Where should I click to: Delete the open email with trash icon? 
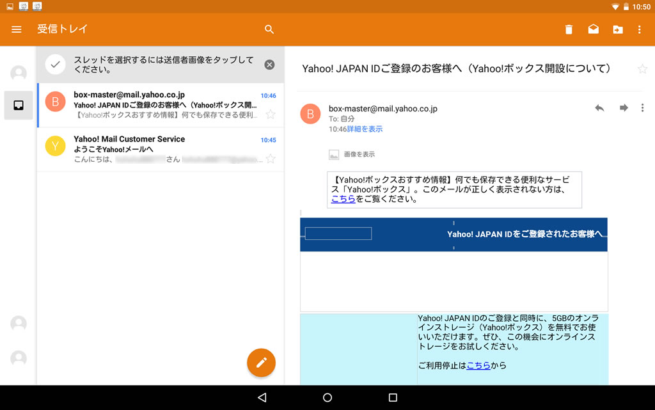coord(569,29)
